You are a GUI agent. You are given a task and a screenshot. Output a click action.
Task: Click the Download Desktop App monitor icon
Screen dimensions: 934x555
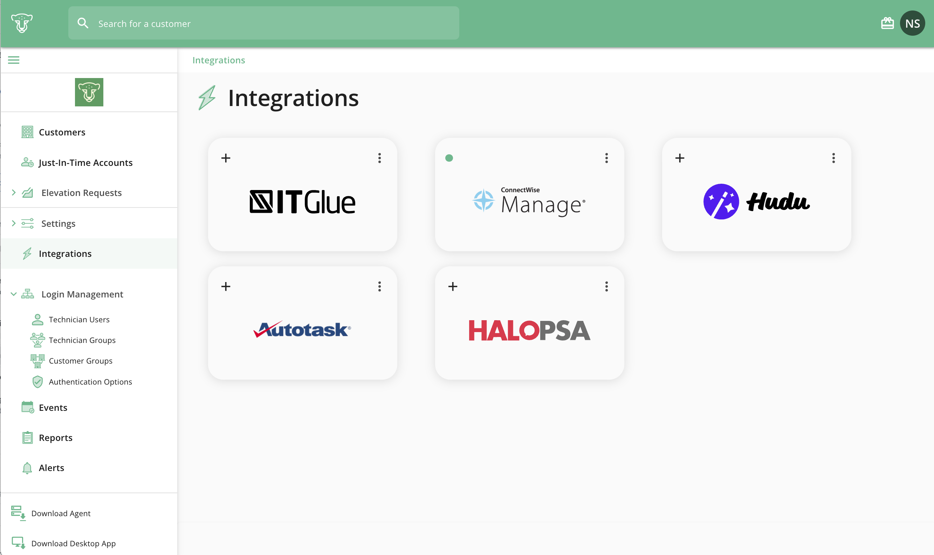click(x=18, y=543)
